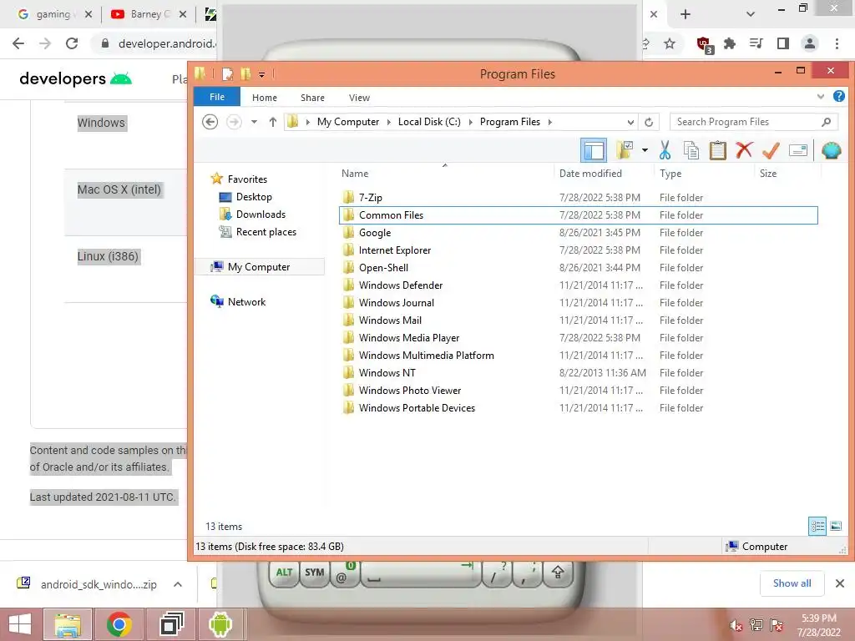The height and width of the screenshot is (641, 855).
Task: Refresh the Program Files folder view
Action: pyautogui.click(x=649, y=122)
